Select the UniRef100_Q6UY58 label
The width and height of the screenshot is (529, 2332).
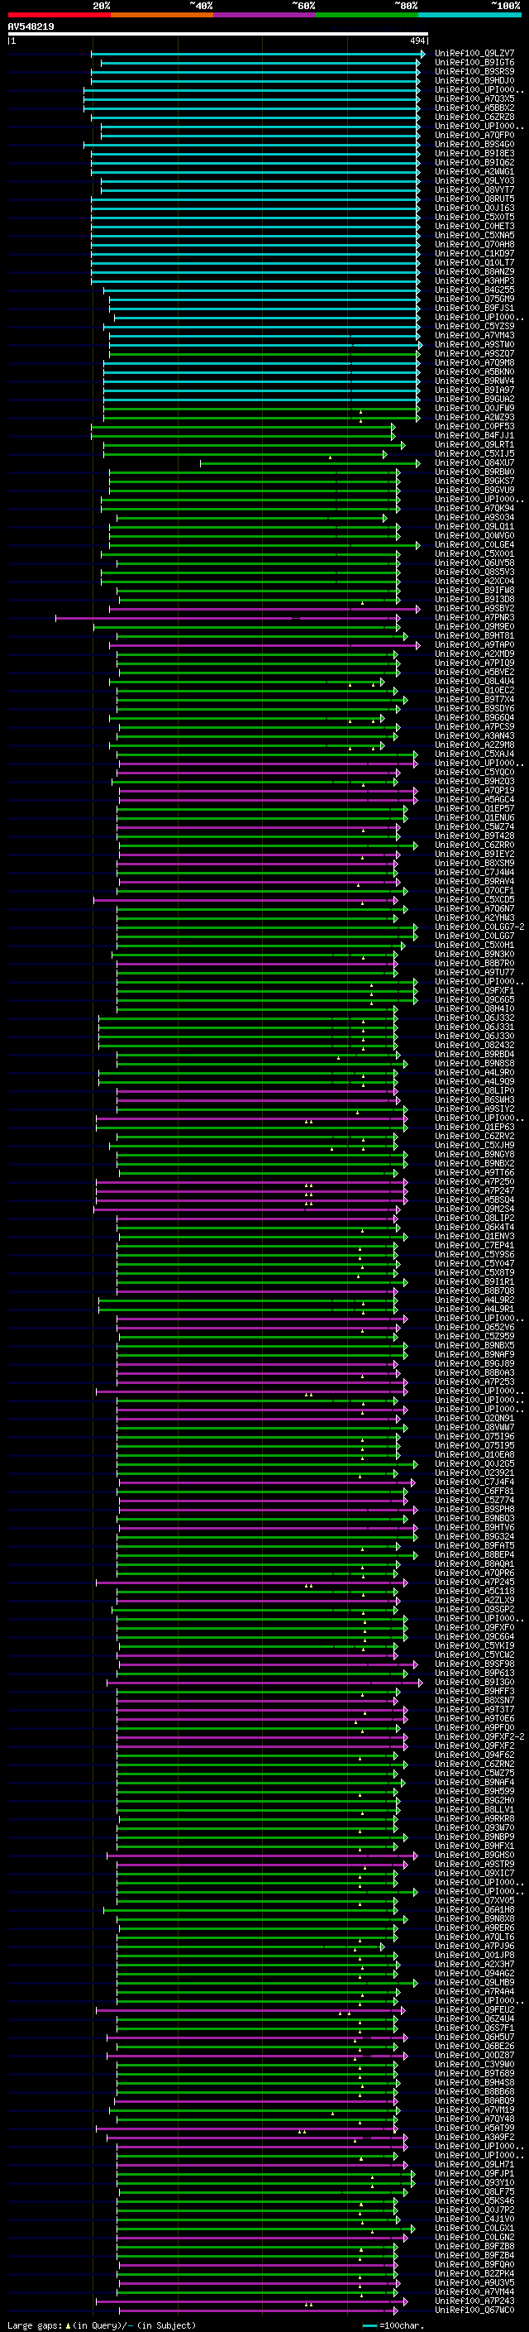474,563
